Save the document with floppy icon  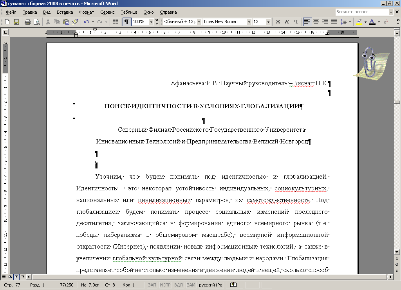(x=16, y=22)
